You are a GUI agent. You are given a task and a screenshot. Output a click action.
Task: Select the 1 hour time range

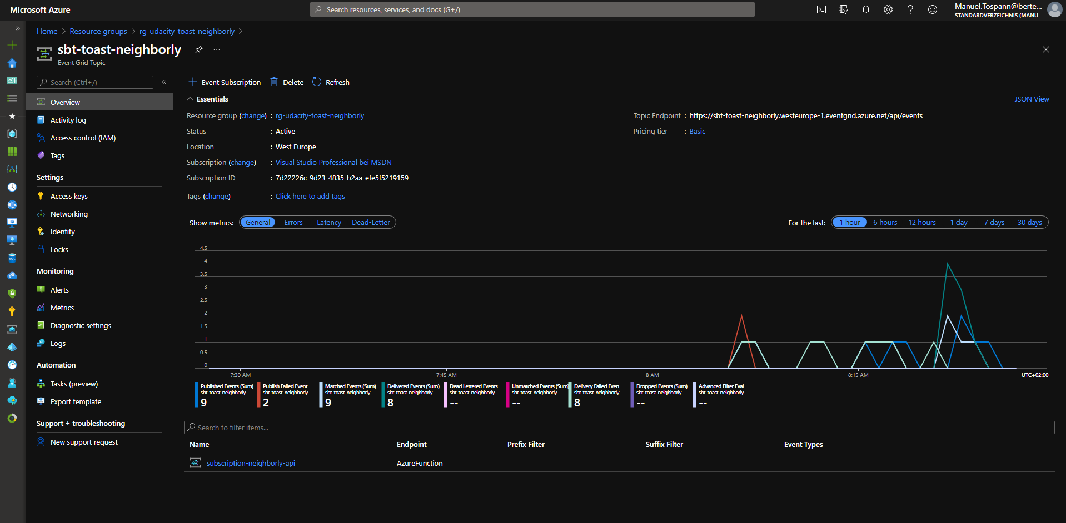[x=850, y=223]
